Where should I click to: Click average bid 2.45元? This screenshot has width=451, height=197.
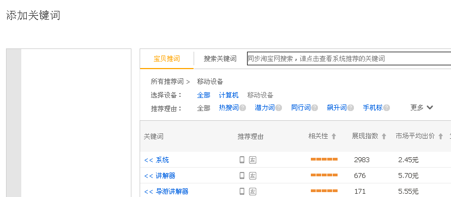(408, 160)
